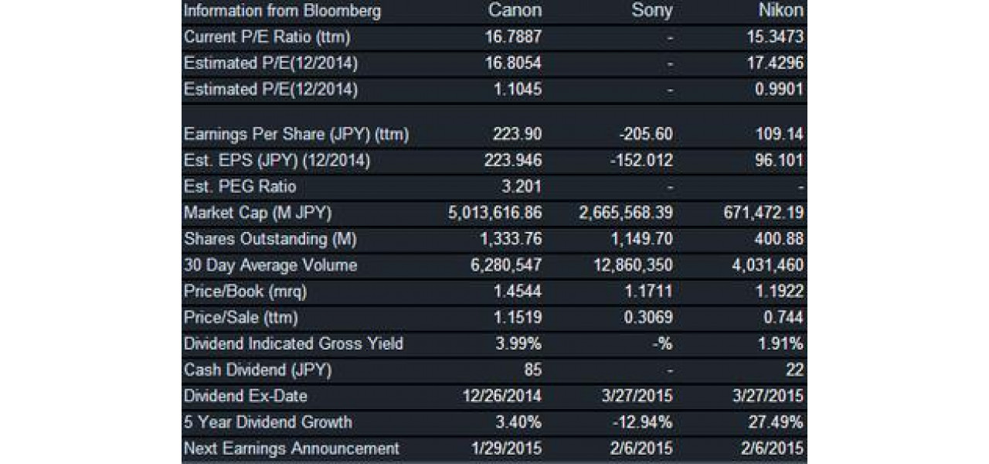Click the Price/Sale (ttm) row label

pyautogui.click(x=240, y=318)
